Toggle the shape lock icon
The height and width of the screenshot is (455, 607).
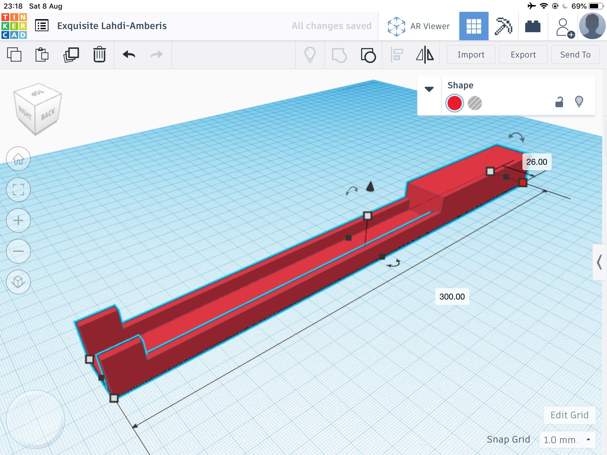click(x=559, y=102)
